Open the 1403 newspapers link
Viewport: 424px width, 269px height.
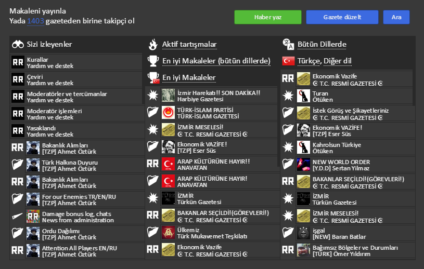coord(35,21)
